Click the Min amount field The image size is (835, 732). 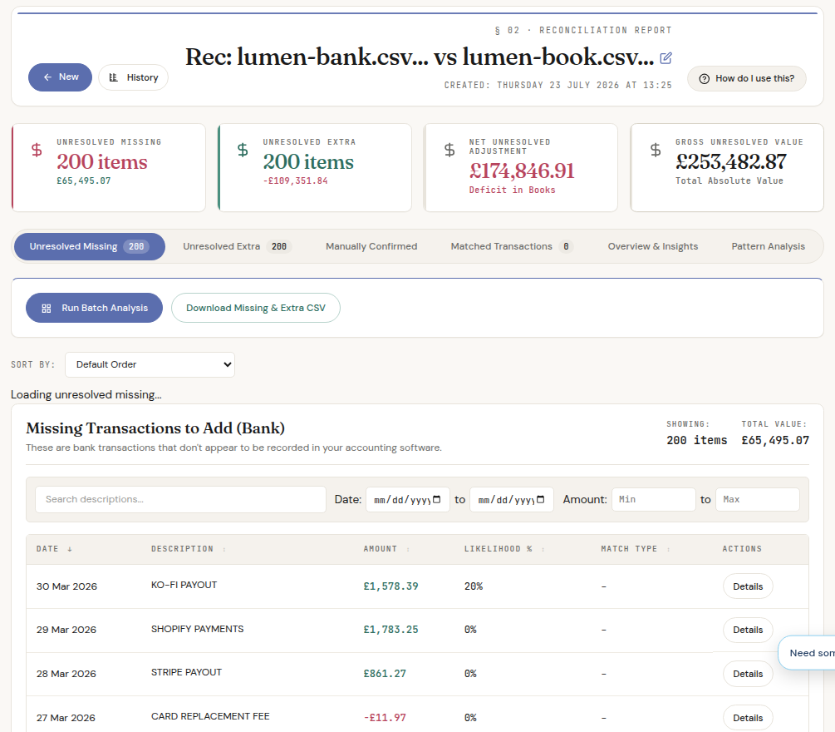[x=653, y=500]
